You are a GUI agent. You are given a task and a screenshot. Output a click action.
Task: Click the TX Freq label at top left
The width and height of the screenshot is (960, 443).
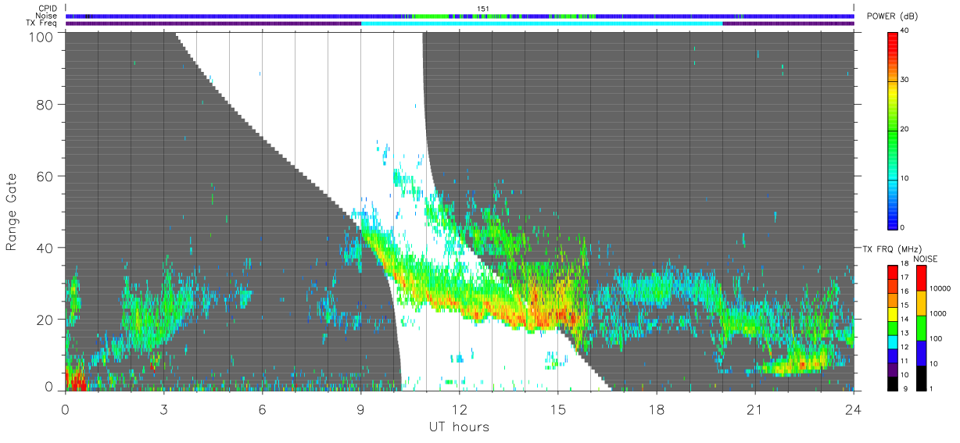(42, 23)
